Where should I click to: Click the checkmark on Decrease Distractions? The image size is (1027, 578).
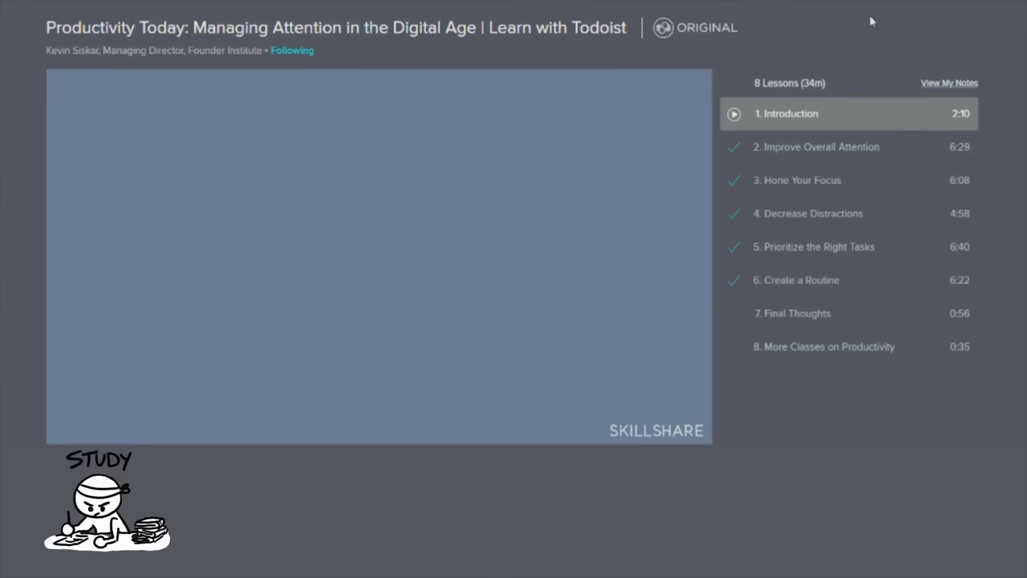point(733,213)
